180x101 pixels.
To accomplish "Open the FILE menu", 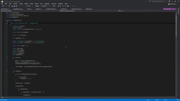I will tap(2, 4).
